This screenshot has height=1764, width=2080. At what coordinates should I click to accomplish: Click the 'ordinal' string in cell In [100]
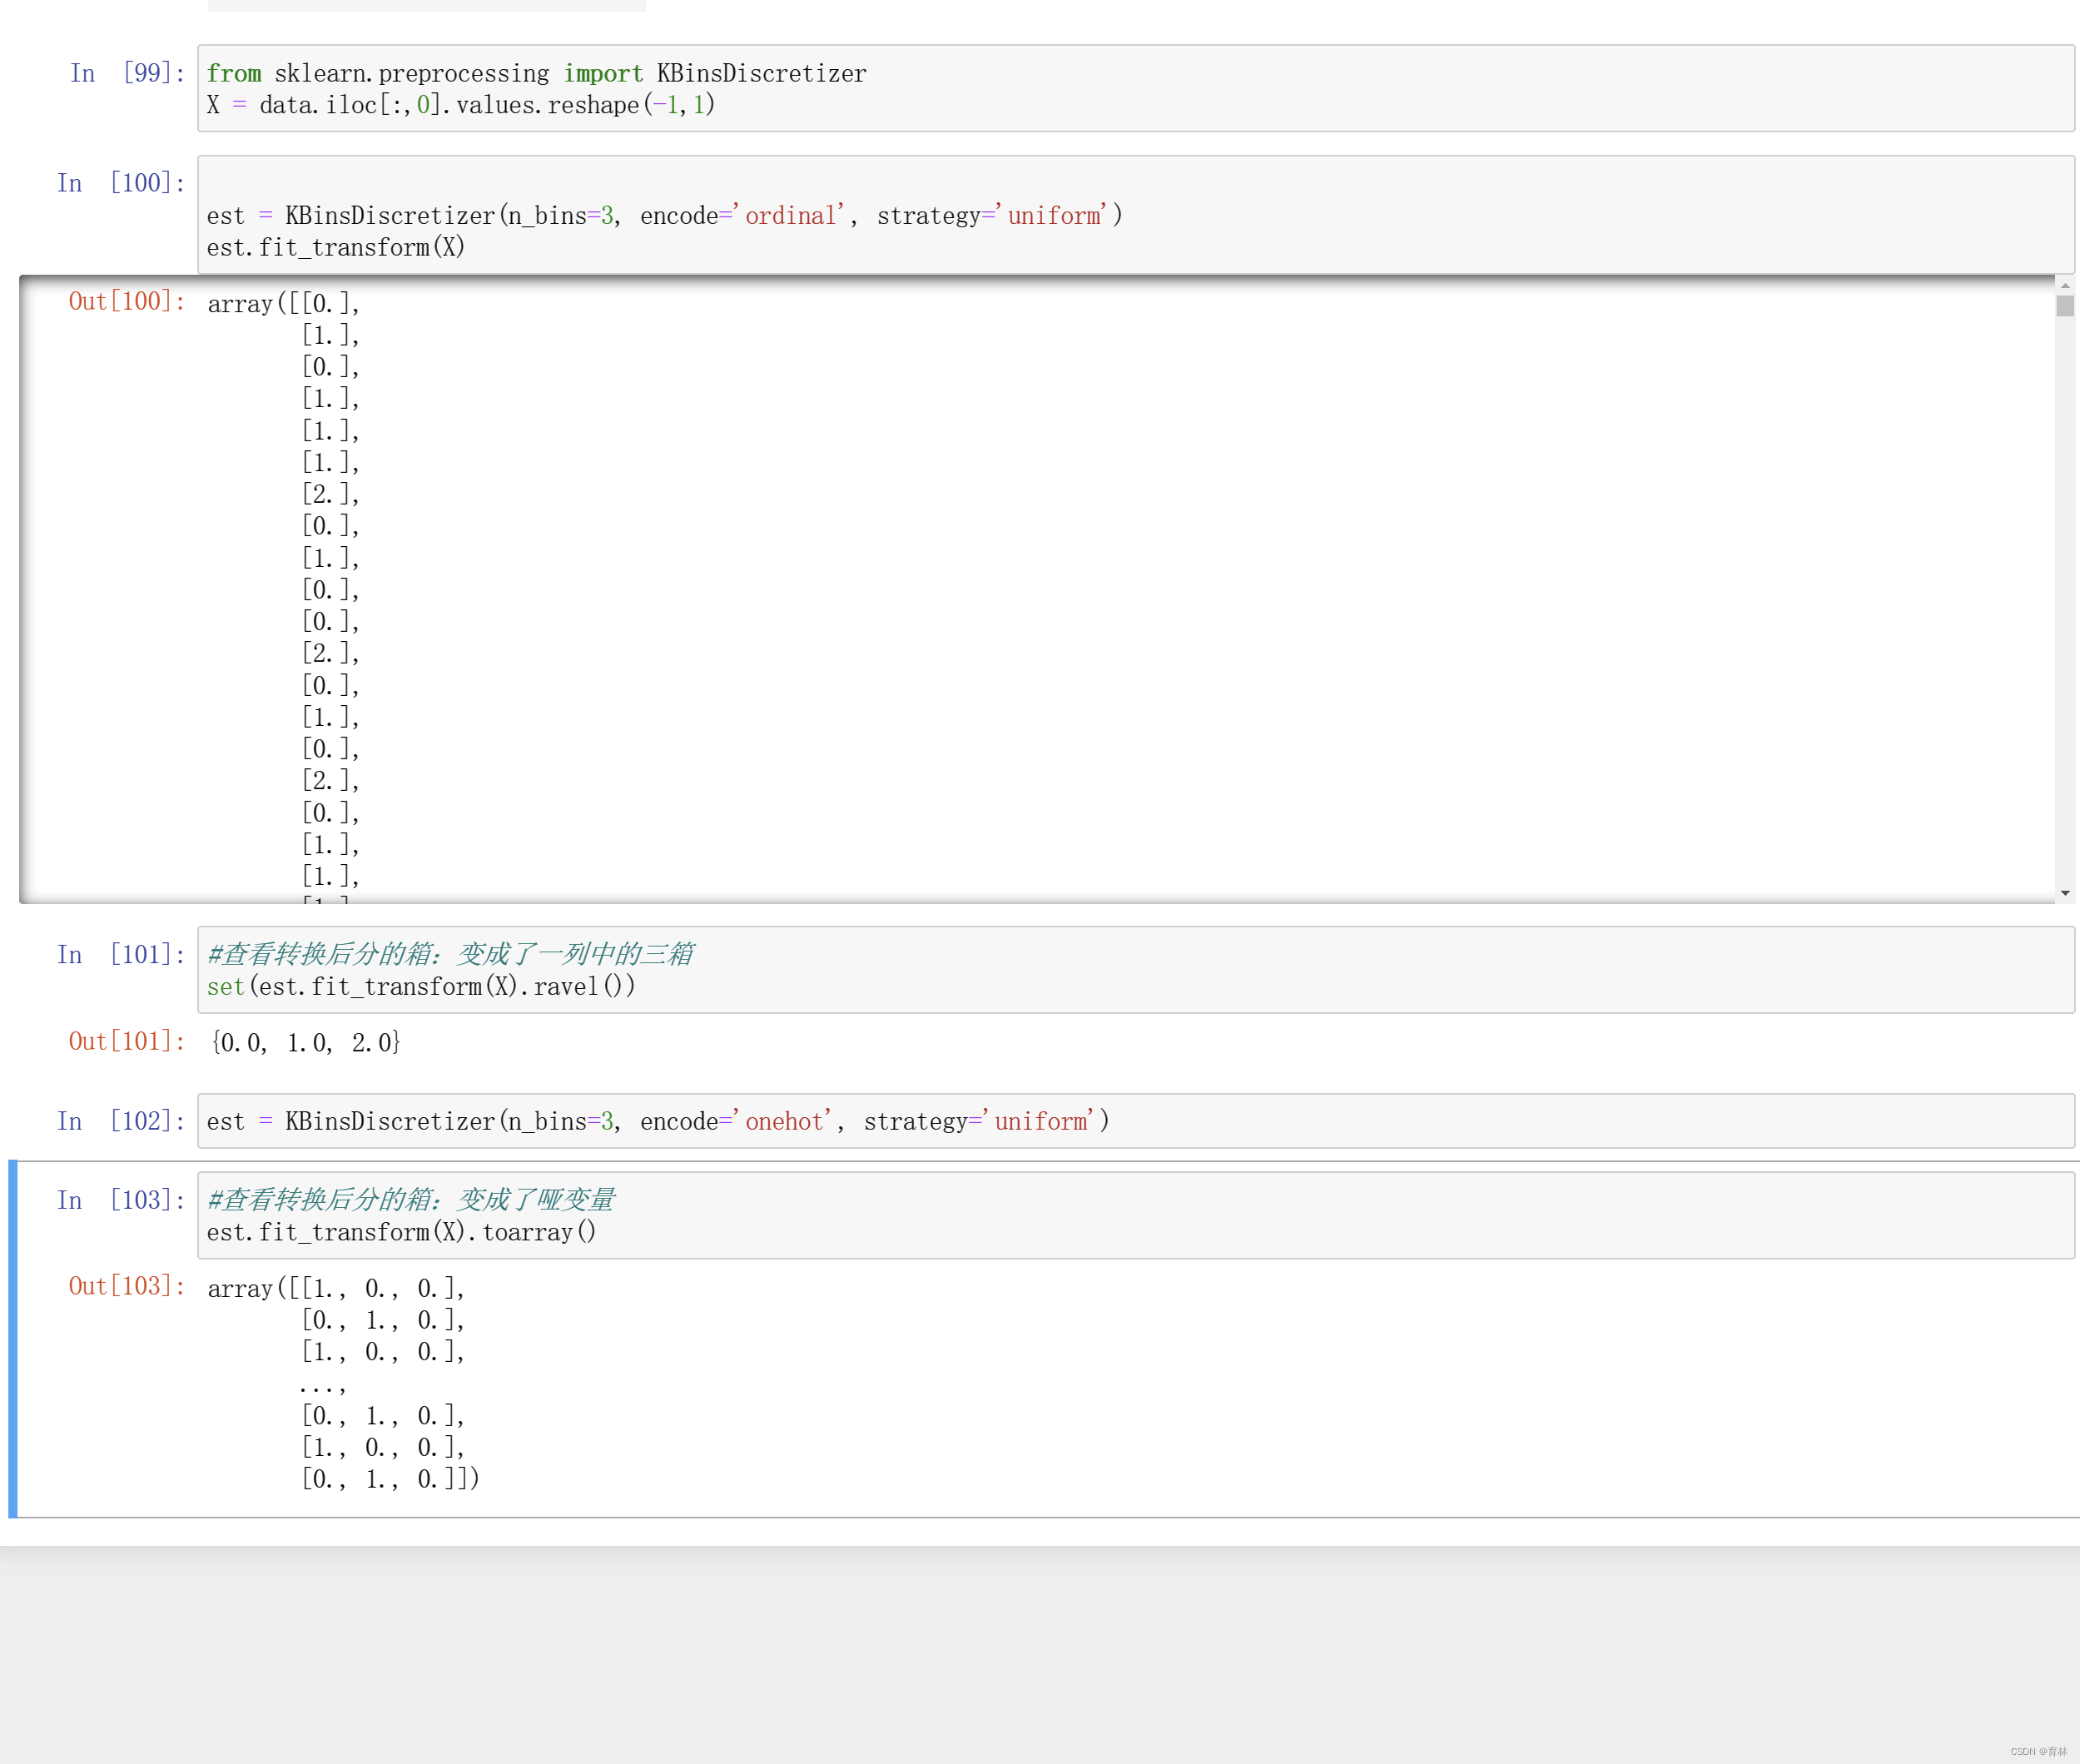790,216
